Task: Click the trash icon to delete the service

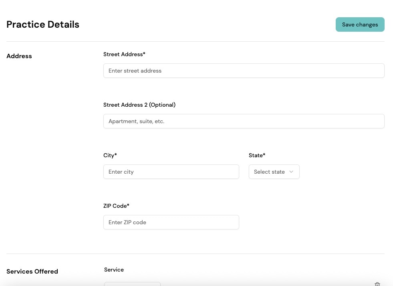Action: (x=377, y=284)
